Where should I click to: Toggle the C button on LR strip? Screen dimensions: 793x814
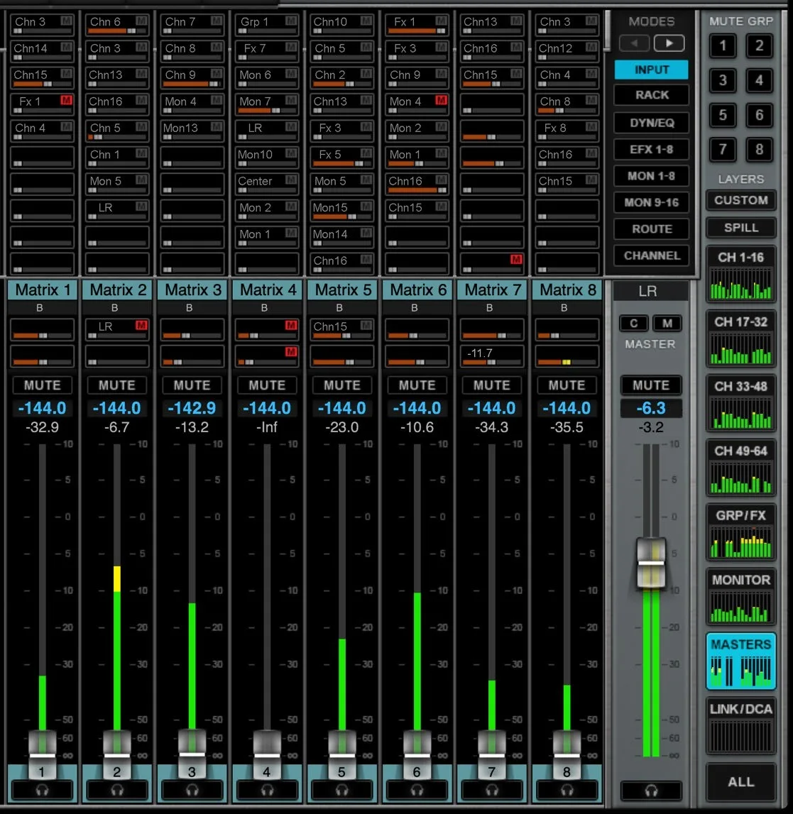click(633, 324)
